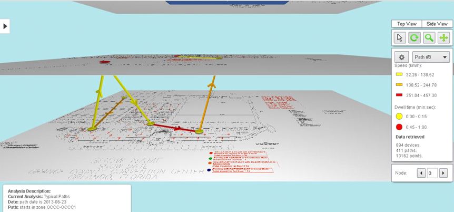This screenshot has width=454, height=212.
Task: Choose the magnifier zoom tool
Action: pyautogui.click(x=429, y=38)
